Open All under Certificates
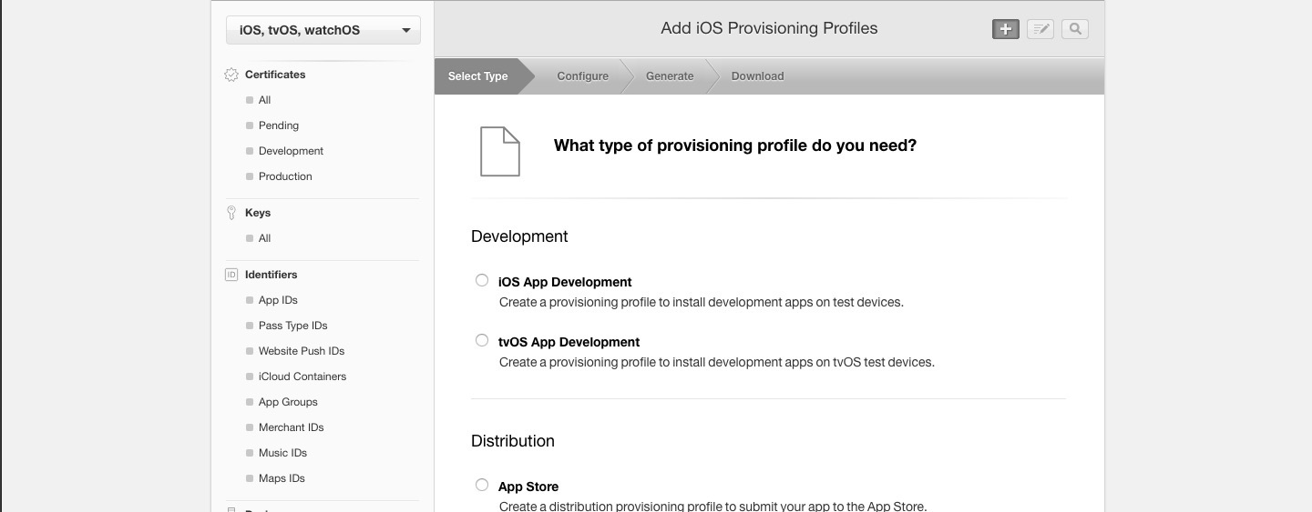 click(264, 100)
